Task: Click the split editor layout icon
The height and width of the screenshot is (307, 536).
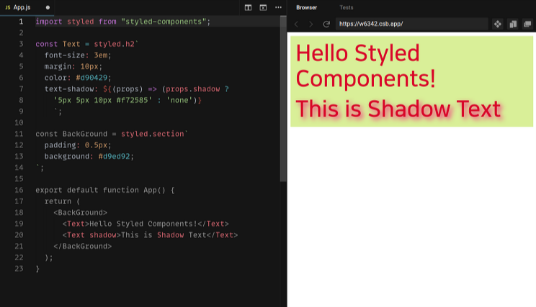Action: click(248, 7)
